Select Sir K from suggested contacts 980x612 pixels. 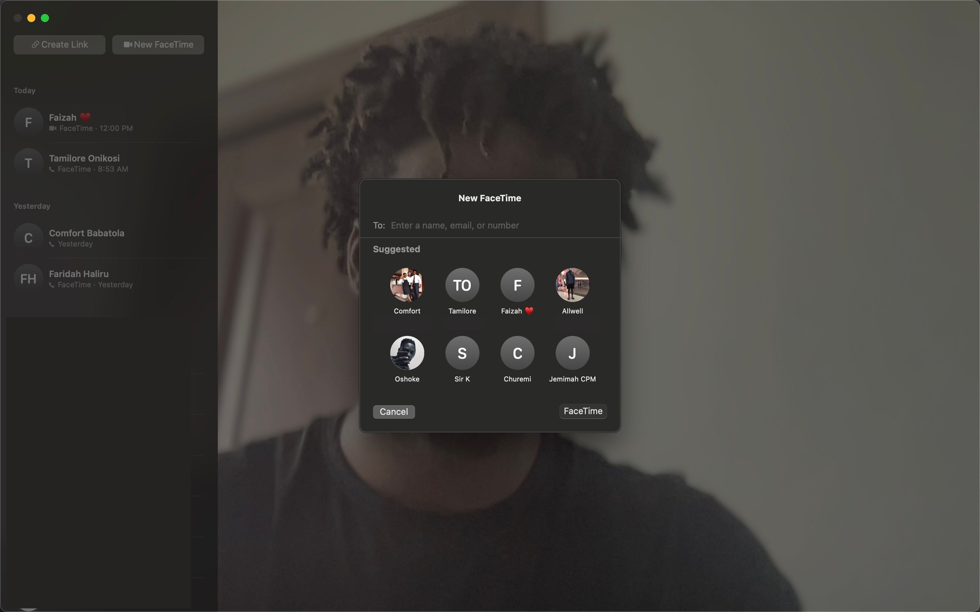[x=461, y=353]
